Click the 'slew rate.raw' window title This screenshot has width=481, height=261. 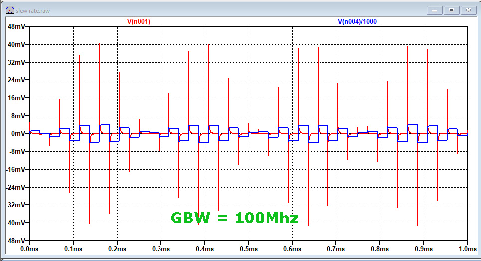point(33,11)
